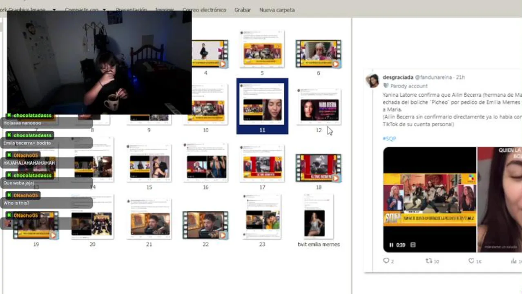Select video file 22 thumbnail
Screen dimensions: 522x294
[x=205, y=225]
